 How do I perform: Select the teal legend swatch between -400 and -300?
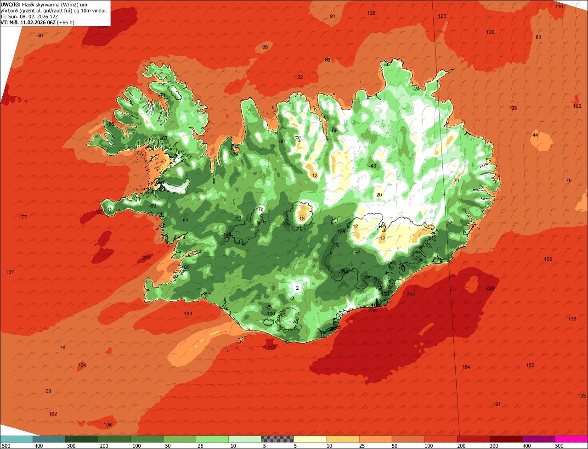point(49,439)
